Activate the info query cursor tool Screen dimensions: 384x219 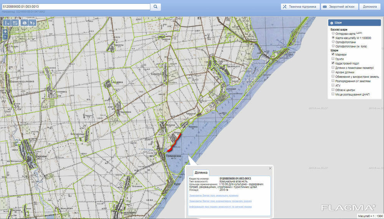[33, 23]
